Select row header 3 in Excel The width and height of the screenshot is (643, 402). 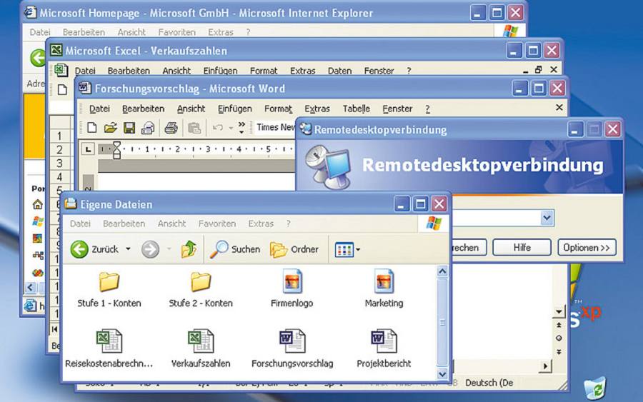(59, 163)
